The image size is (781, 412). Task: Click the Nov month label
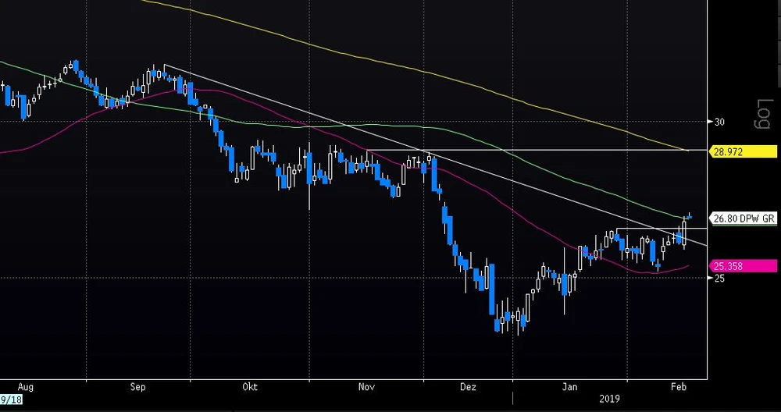coord(366,387)
